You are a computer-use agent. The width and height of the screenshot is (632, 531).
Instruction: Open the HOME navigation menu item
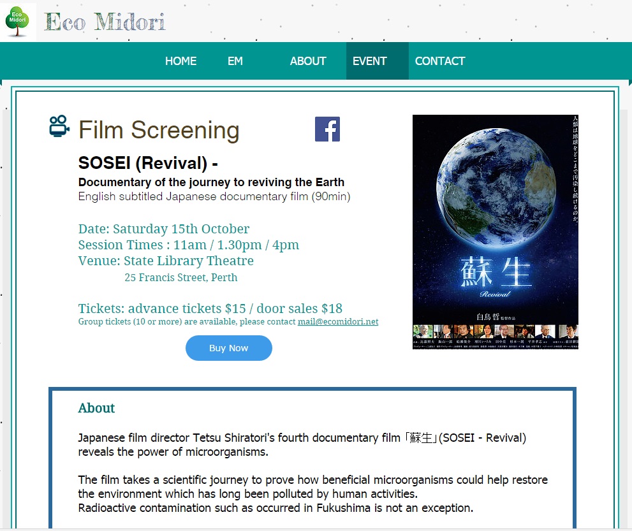[180, 61]
